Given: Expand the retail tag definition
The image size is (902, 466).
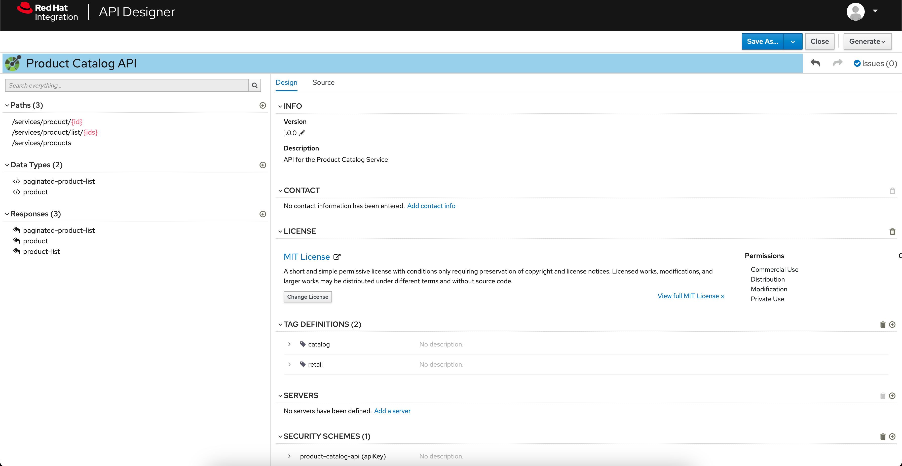Looking at the screenshot, I should [289, 364].
